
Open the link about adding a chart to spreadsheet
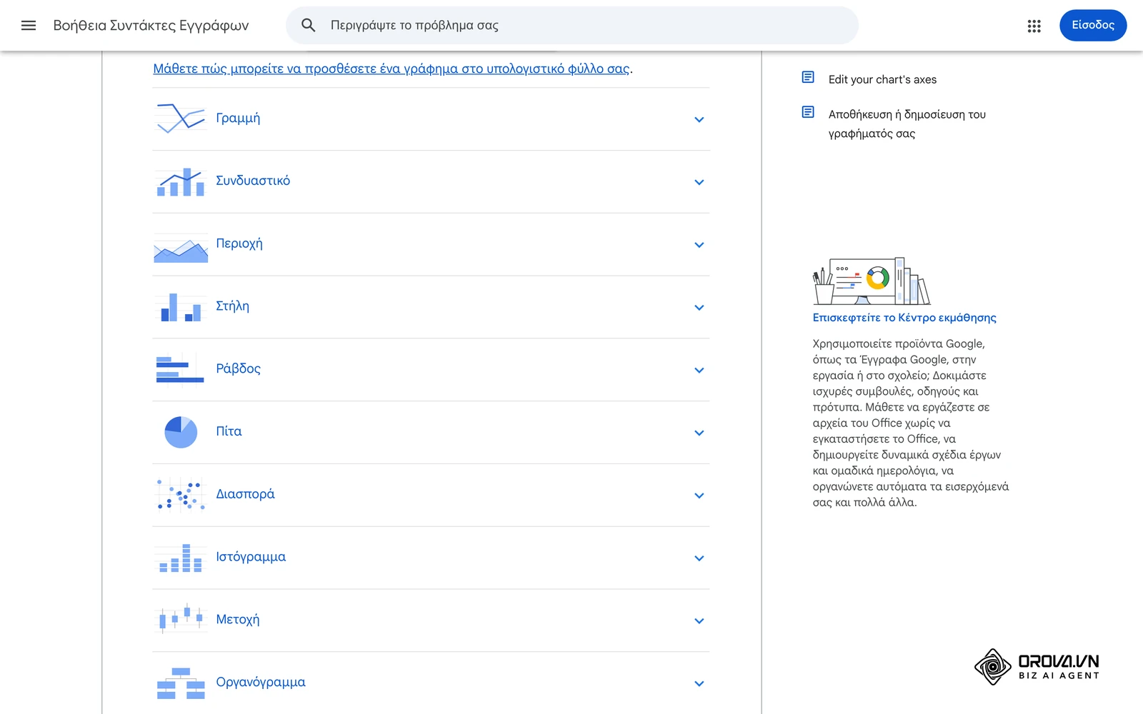391,69
